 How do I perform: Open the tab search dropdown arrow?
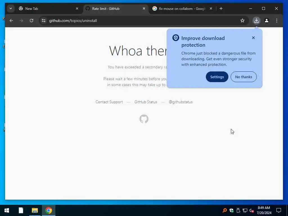coord(11,8)
